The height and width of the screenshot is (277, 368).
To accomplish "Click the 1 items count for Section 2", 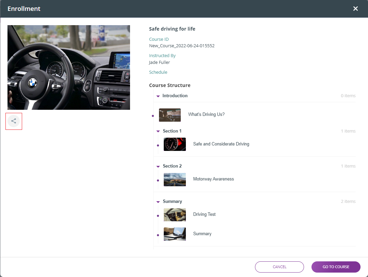I will click(x=348, y=166).
